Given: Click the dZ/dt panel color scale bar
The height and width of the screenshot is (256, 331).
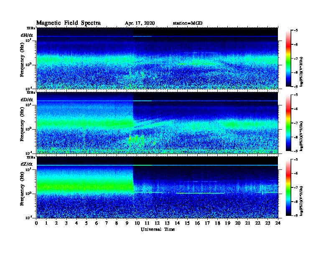Looking at the screenshot, I should 288,187.
